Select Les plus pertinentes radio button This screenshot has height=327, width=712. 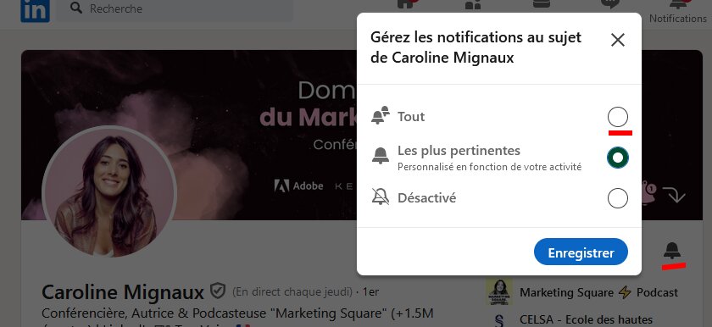(x=618, y=158)
